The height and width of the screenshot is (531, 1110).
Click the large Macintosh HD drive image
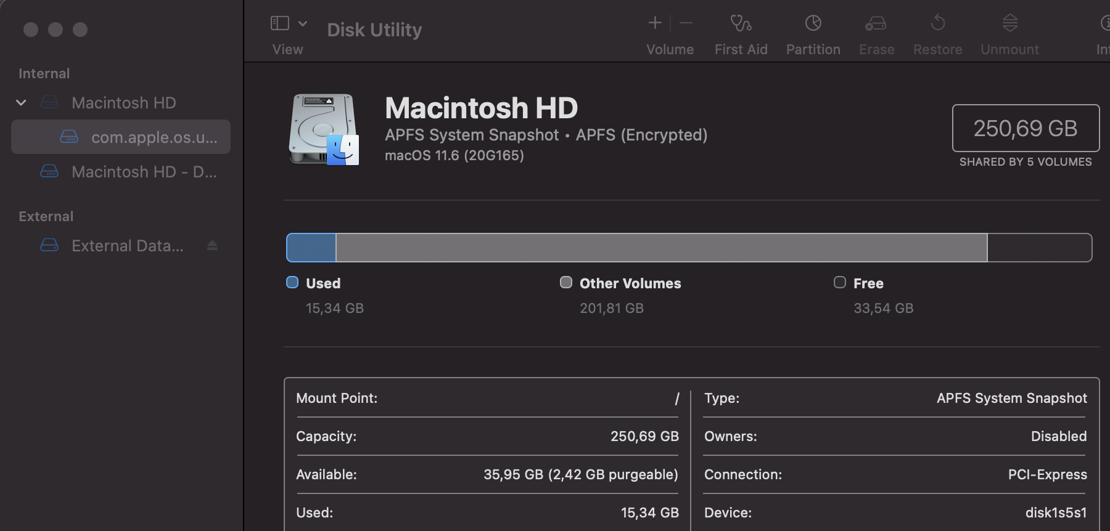tap(324, 129)
